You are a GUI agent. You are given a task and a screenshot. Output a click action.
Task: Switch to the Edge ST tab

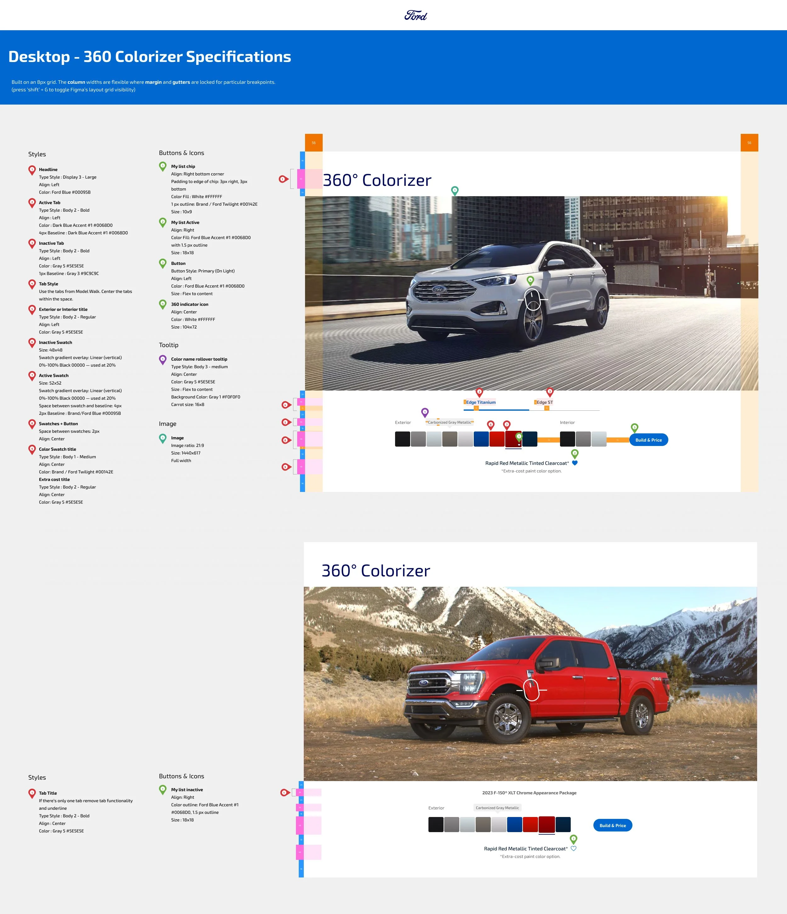click(x=545, y=402)
